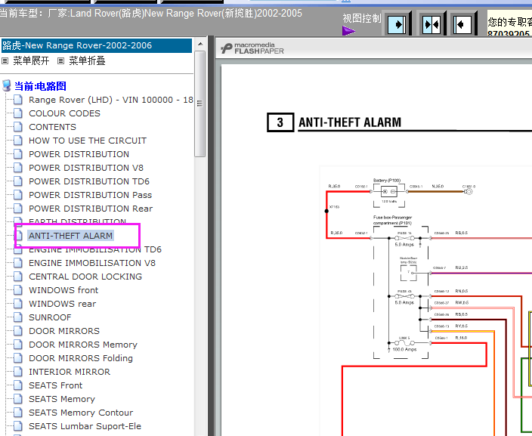This screenshot has height=436, width=532.
Task: Click the Fuse box-Passenger compartment (P101) label
Action: point(392,220)
